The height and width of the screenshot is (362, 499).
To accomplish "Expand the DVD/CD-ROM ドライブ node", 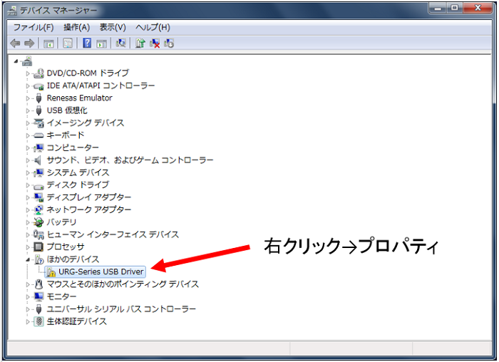I will pos(28,73).
